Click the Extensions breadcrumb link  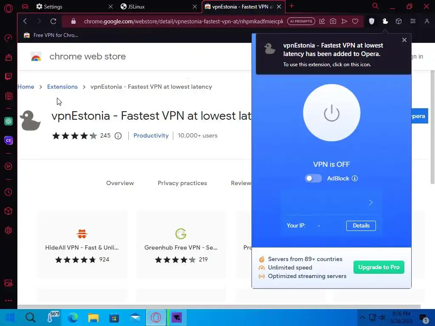pos(62,87)
